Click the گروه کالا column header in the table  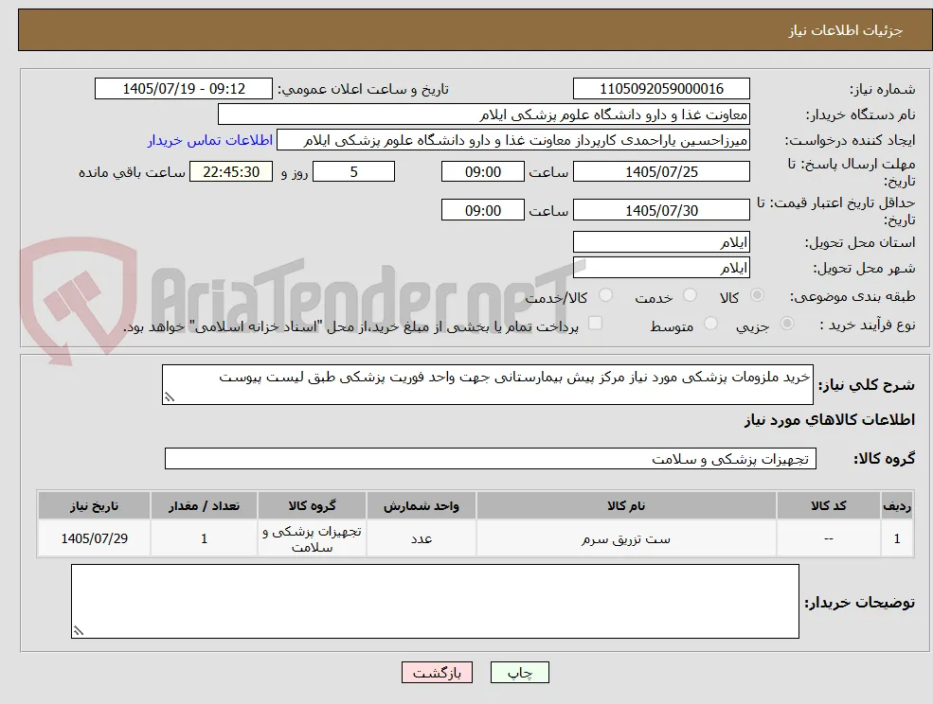[312, 506]
